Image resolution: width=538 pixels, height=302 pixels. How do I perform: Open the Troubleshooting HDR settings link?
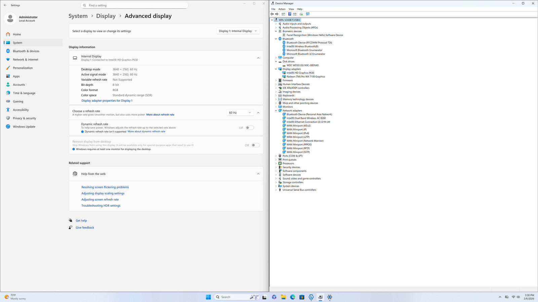101,206
